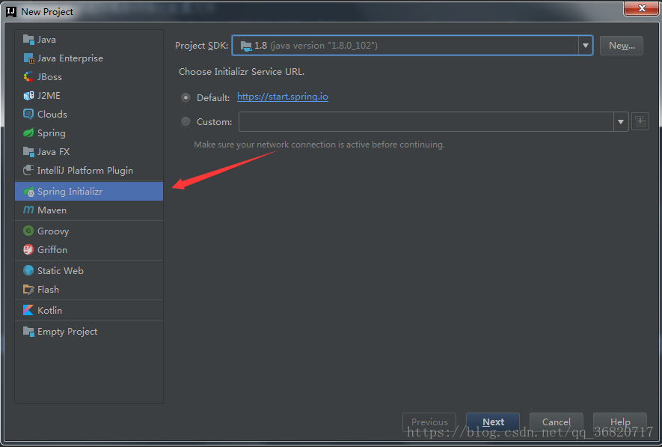Click the J2ME icon
662x447 pixels.
28,96
